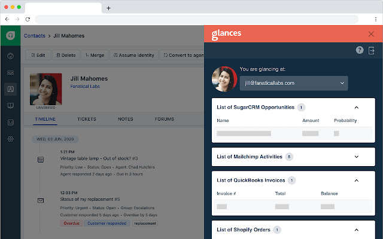
Task: Click the Convert to agent button
Action: [x=182, y=55]
